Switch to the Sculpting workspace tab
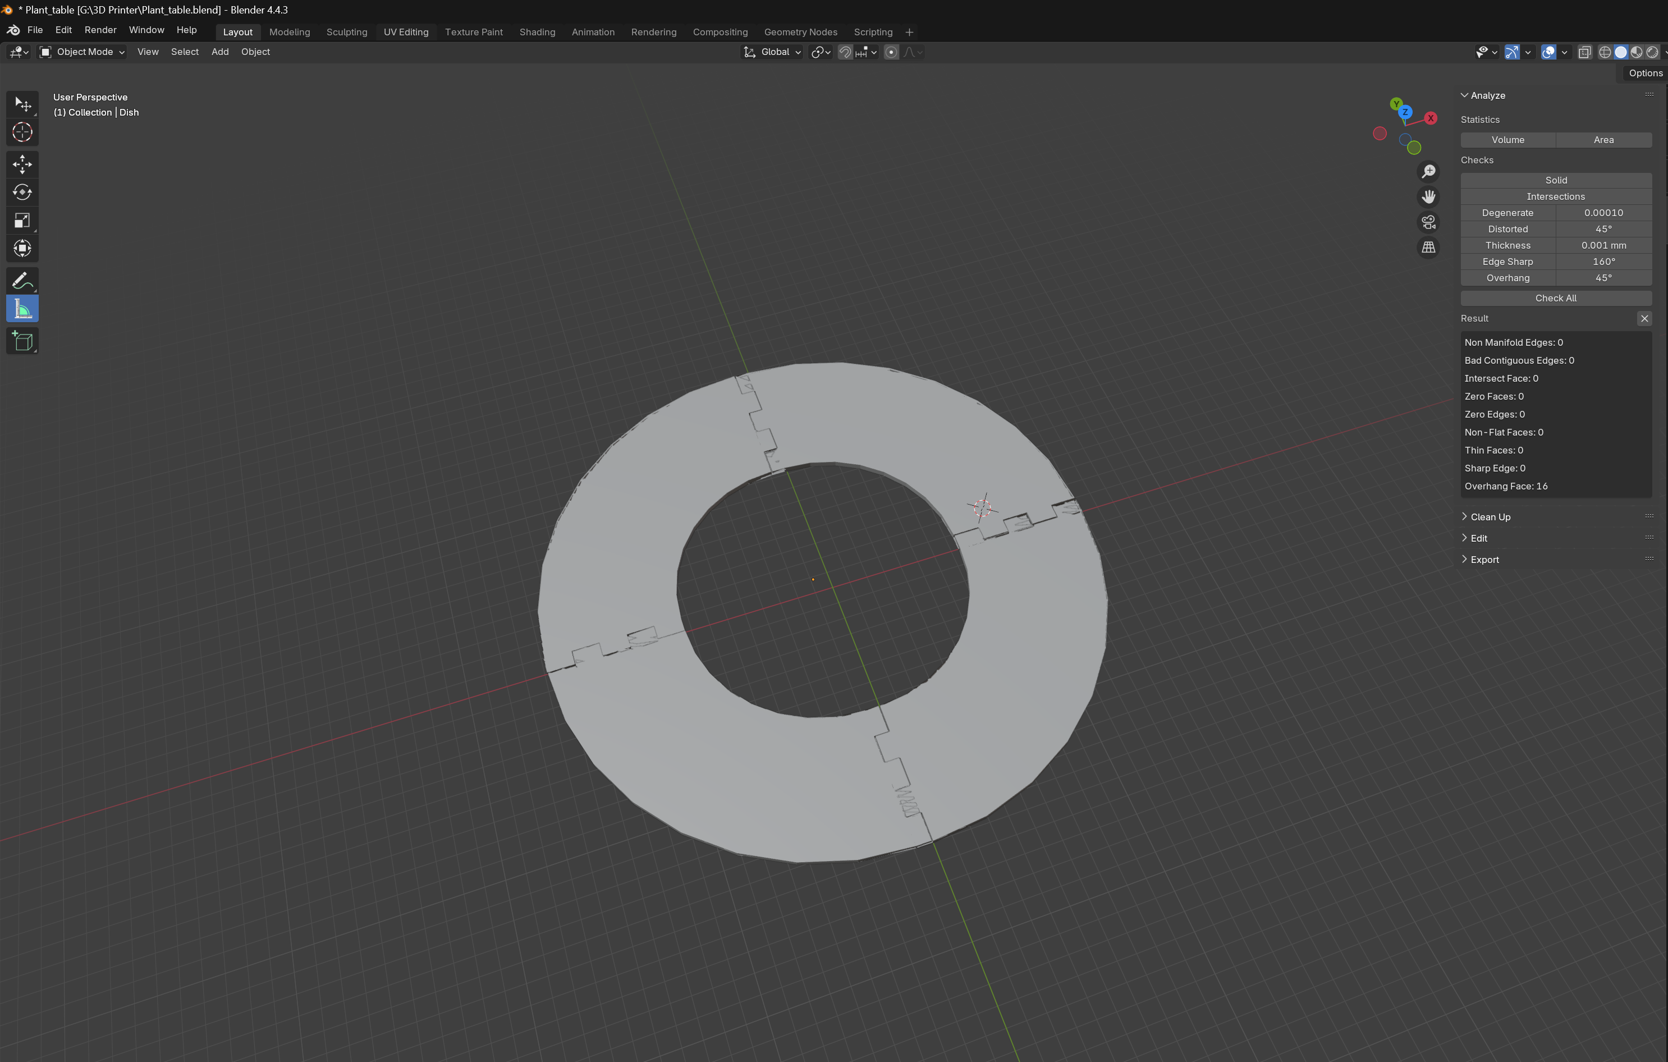The width and height of the screenshot is (1668, 1062). coord(347,32)
